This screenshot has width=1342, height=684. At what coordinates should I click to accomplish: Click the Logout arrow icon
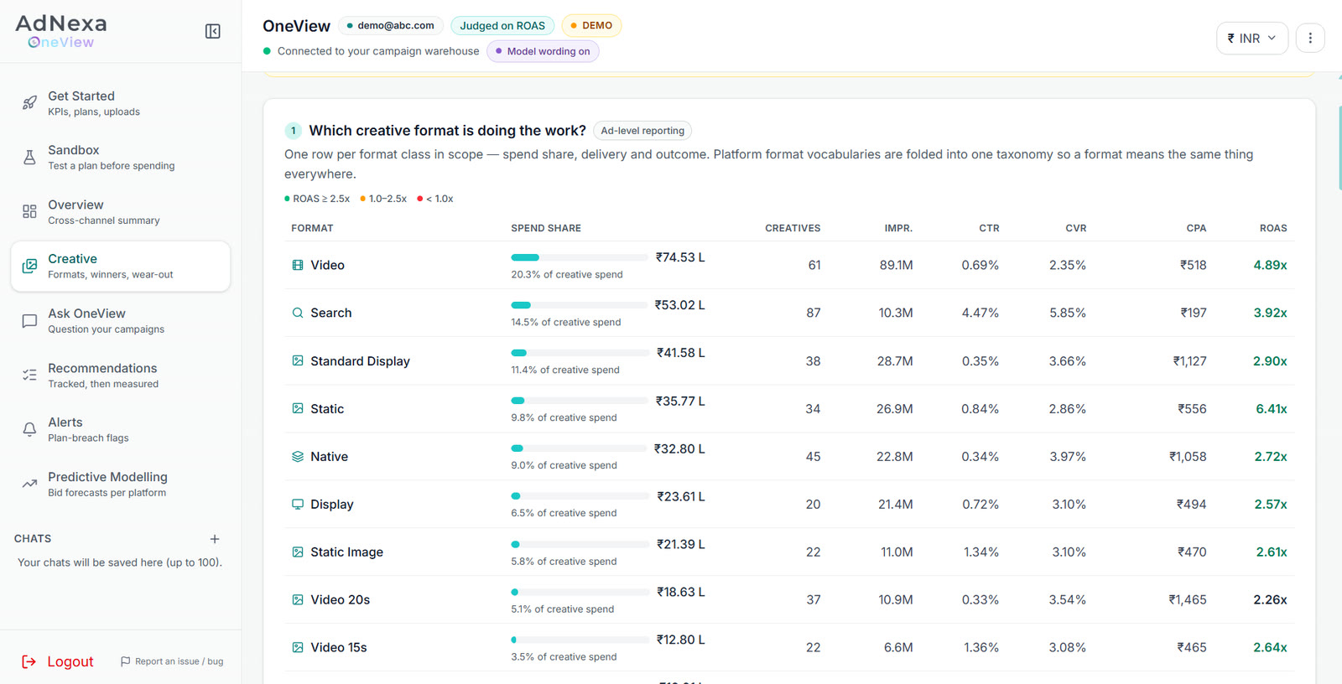point(29,661)
